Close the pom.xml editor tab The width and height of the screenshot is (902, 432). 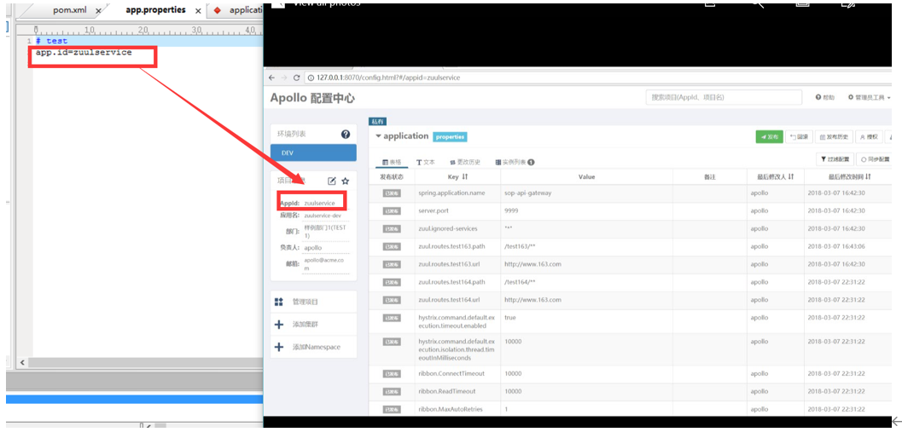coord(98,11)
